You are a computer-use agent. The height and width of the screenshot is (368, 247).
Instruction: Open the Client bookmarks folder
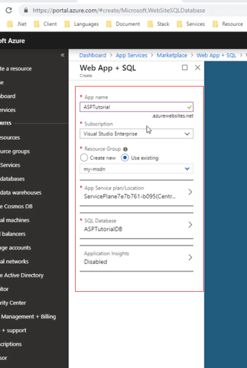(x=46, y=24)
